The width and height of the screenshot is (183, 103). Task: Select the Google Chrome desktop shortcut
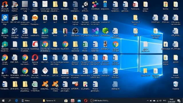click(x=5, y=60)
